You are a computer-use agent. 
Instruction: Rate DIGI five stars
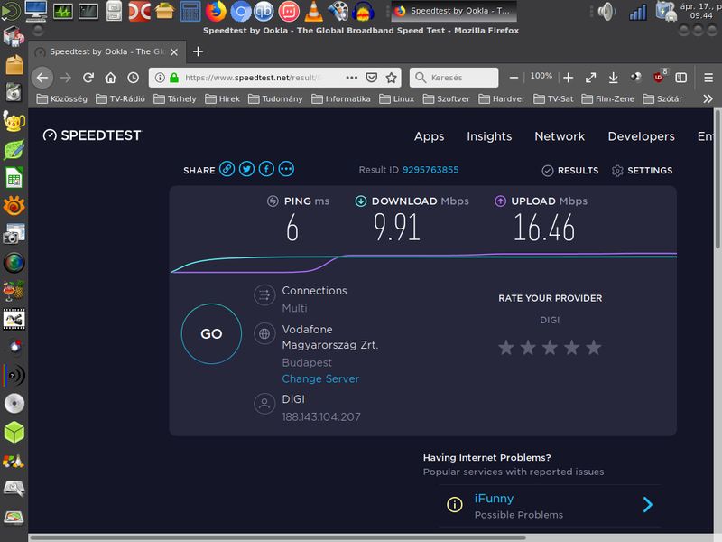(594, 348)
